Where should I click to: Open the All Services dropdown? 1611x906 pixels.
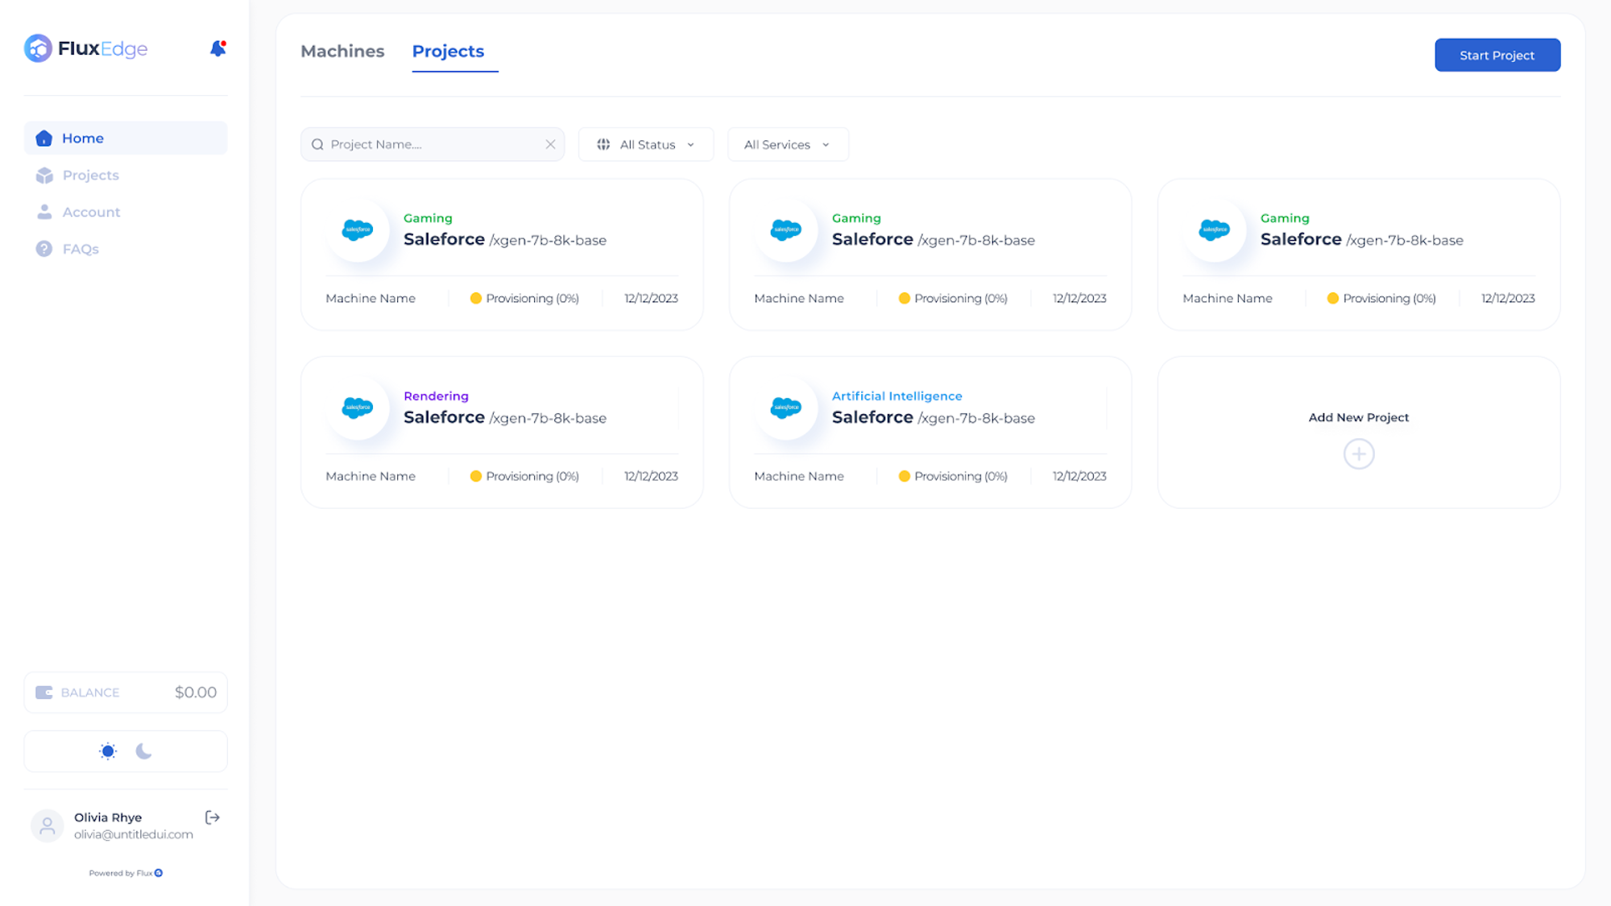[787, 144]
